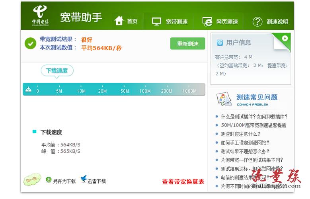Click 另存为下载 link
This screenshot has height=199, width=310.
point(64,181)
